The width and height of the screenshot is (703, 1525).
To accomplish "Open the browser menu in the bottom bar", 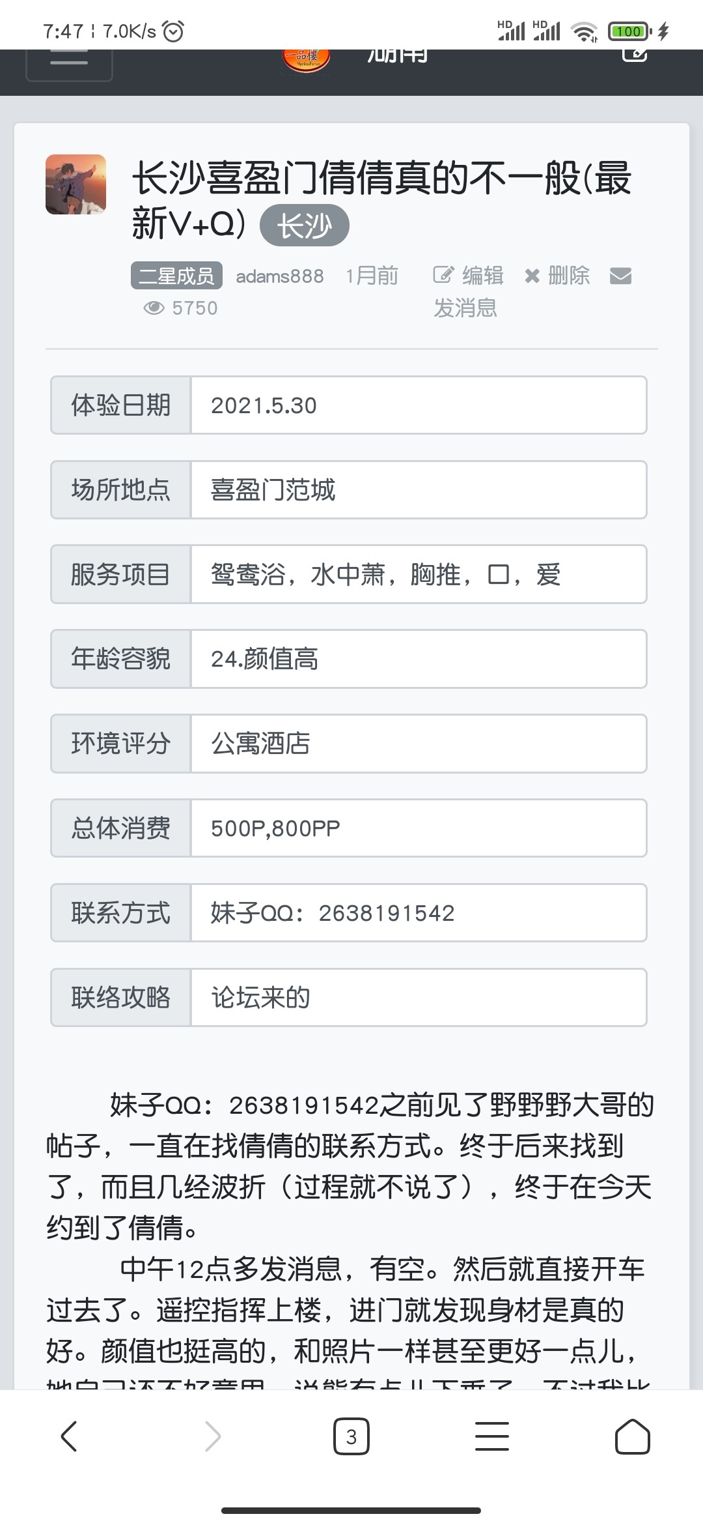I will (492, 1436).
